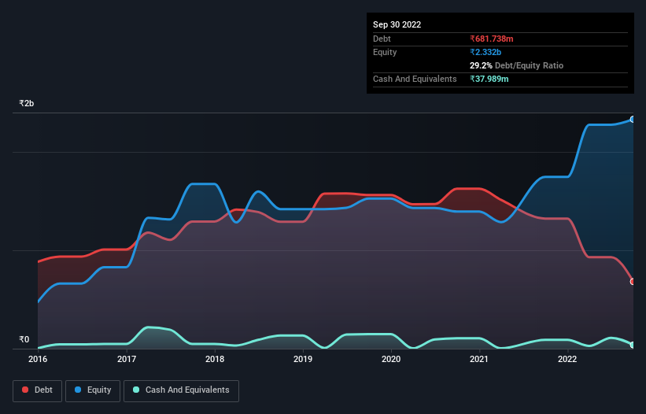Image resolution: width=646 pixels, height=414 pixels.
Task: Click the ₹0 y-axis label
Action: 24,339
